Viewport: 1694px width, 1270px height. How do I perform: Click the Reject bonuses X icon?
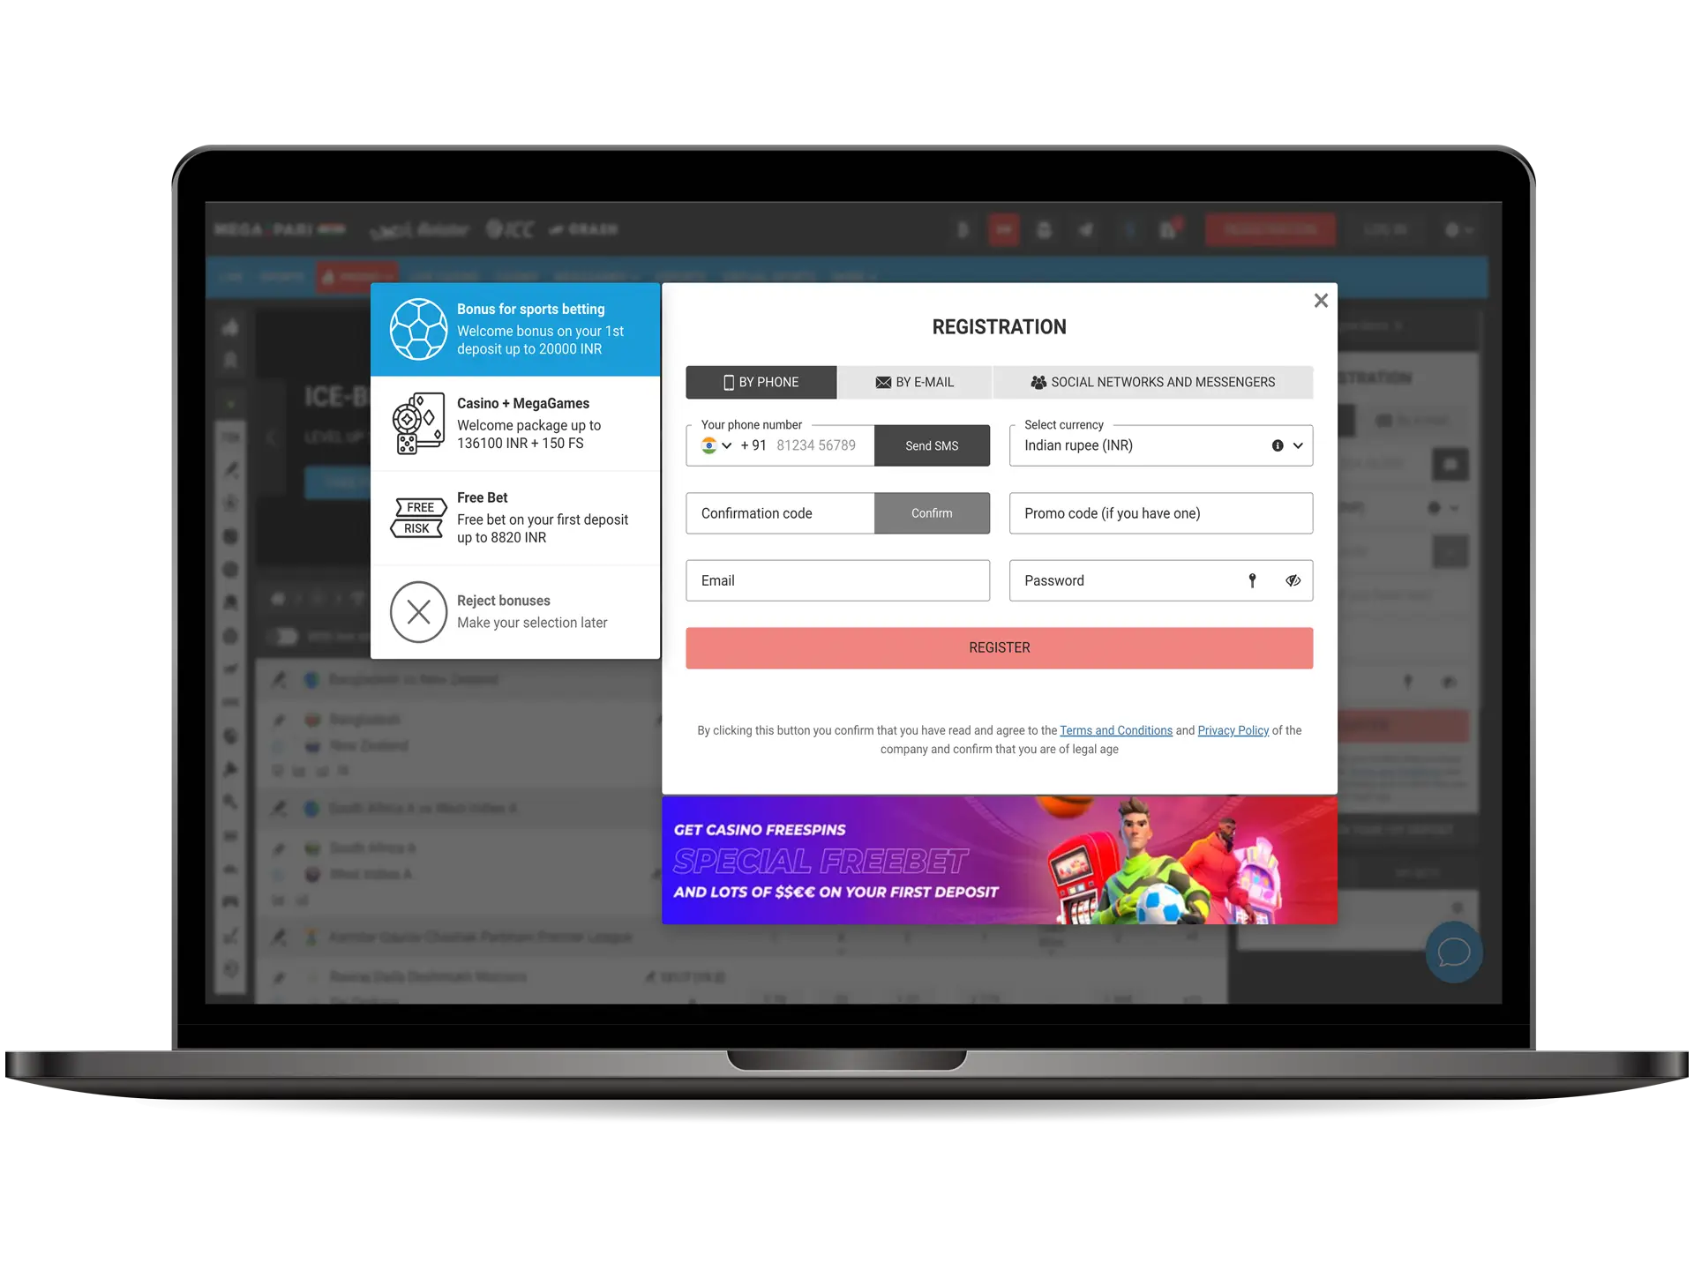click(416, 611)
